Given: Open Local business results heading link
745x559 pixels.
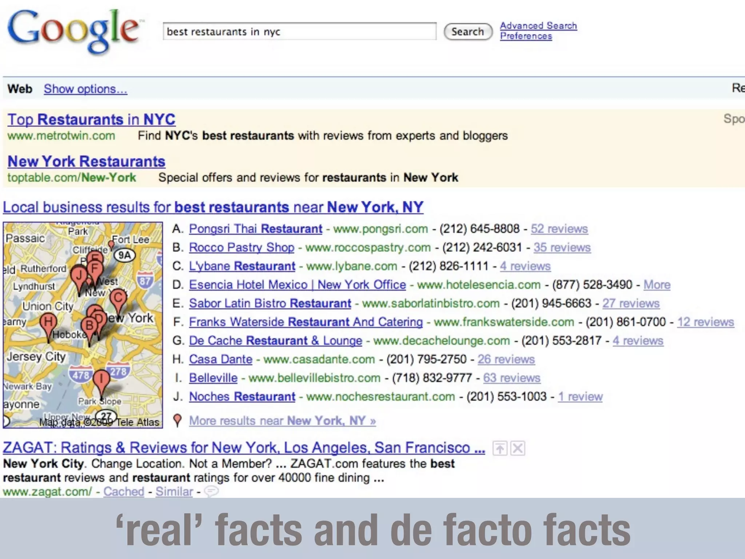Looking at the screenshot, I should (x=213, y=207).
